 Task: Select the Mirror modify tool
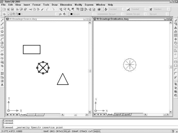pos(176,28)
